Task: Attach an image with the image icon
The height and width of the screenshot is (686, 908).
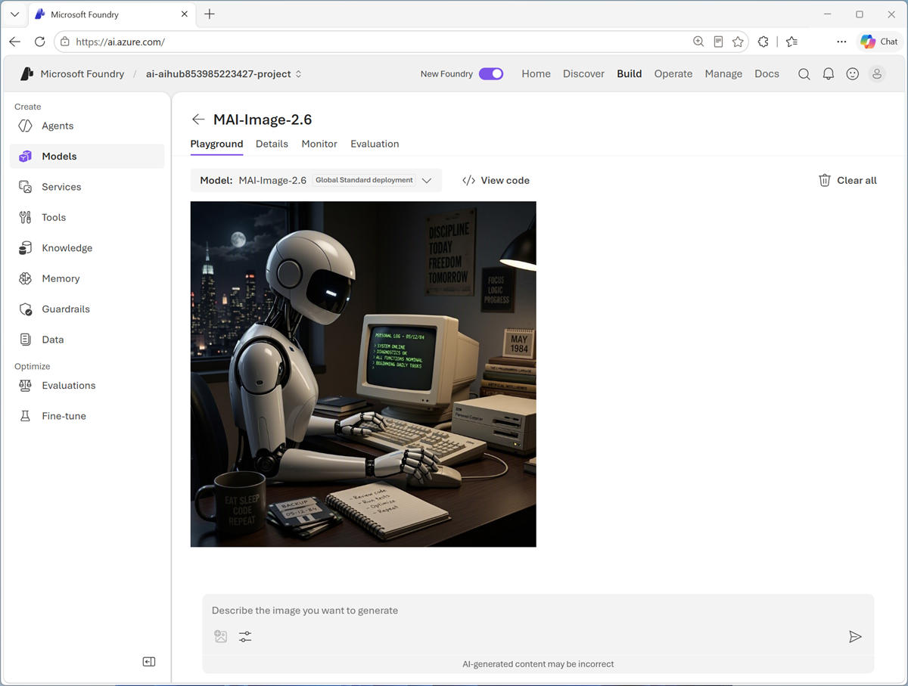Action: tap(221, 637)
